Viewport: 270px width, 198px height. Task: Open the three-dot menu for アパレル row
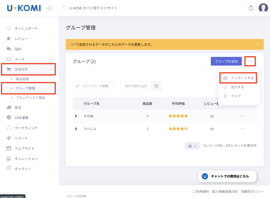[x=243, y=129]
